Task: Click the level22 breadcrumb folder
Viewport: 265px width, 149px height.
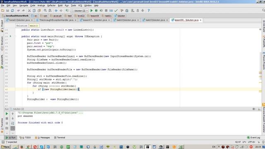Action: coord(79,16)
